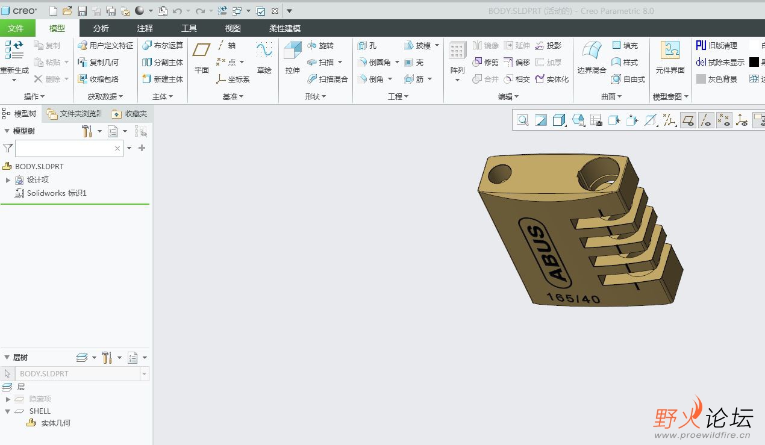
Task: Toggle datum point display in graphics toolbar
Action: 724,120
